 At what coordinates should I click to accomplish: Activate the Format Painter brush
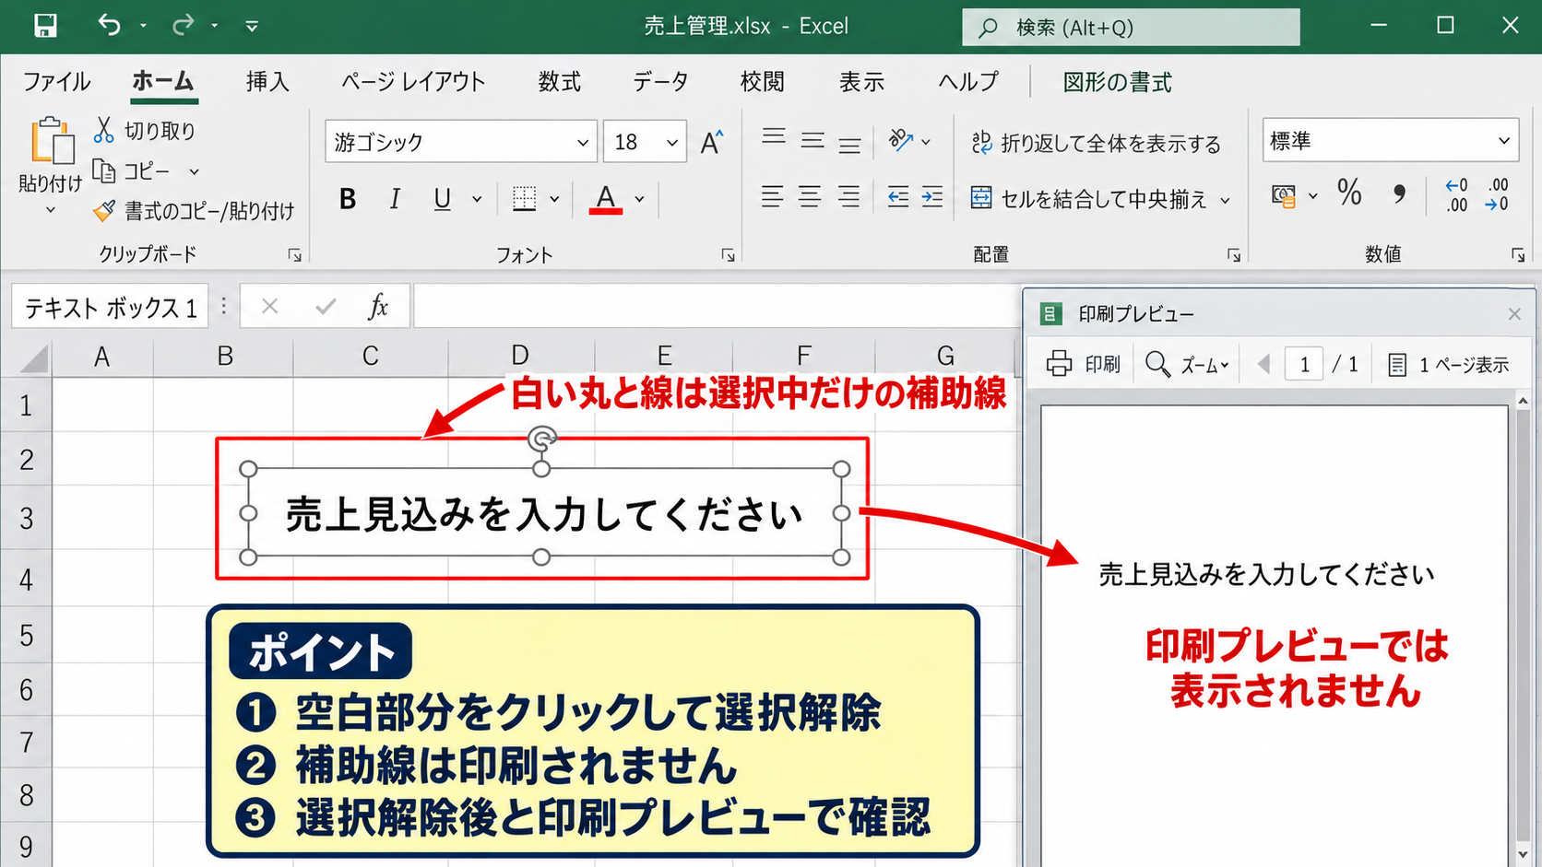[x=104, y=211]
